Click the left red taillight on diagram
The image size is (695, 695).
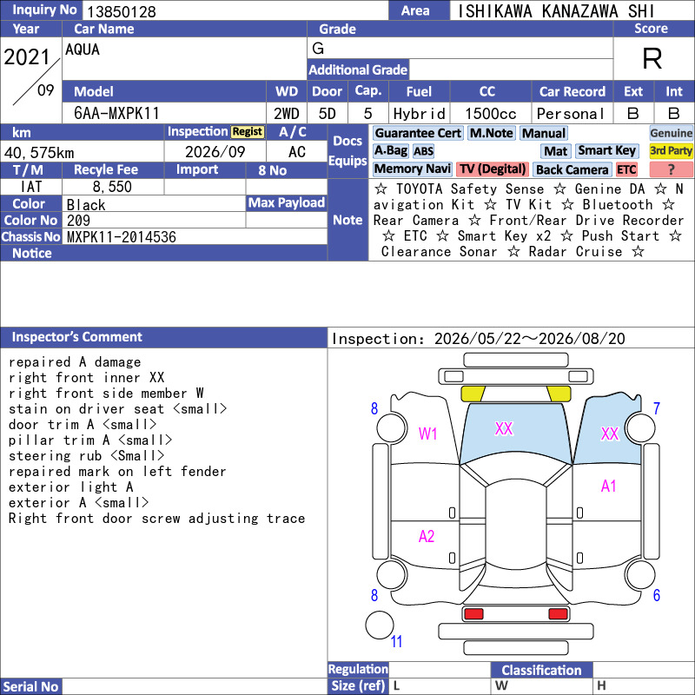[x=473, y=614]
